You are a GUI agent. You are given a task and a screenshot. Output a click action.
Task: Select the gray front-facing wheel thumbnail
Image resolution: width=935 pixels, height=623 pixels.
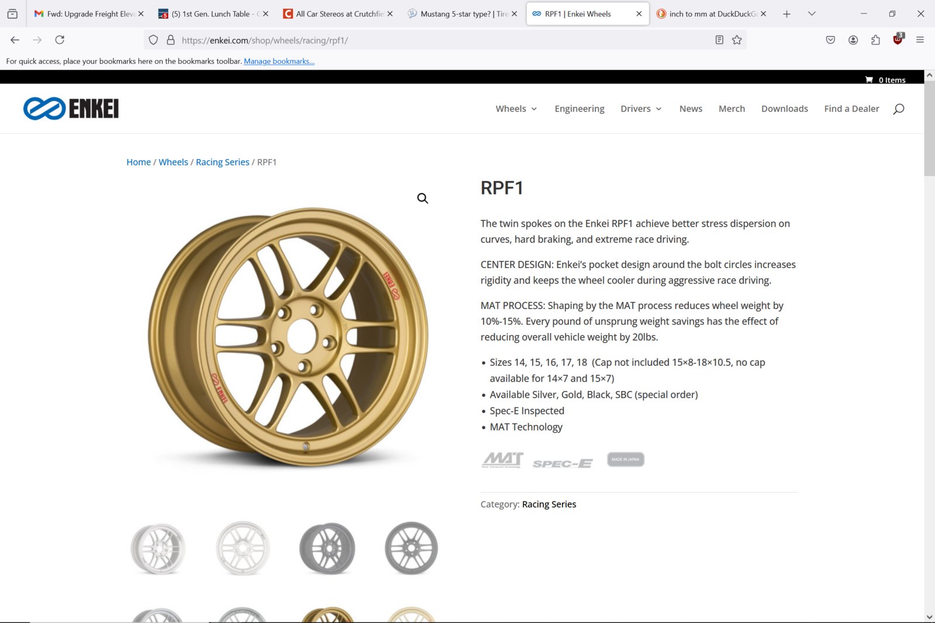tap(411, 548)
